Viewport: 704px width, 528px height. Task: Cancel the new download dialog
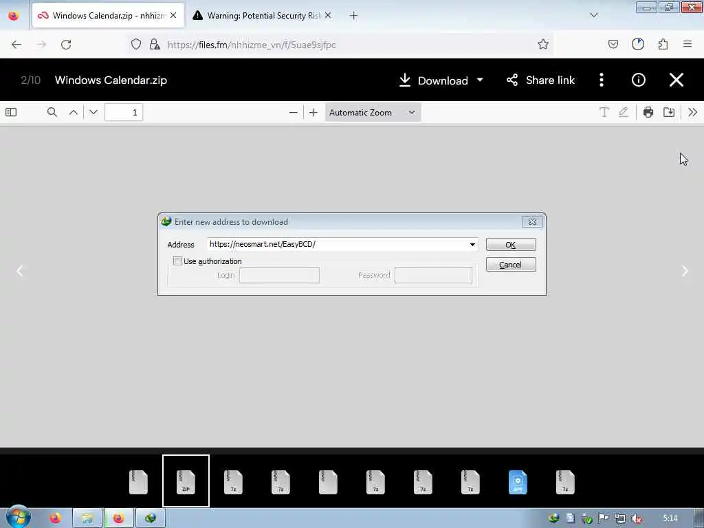pyautogui.click(x=511, y=265)
